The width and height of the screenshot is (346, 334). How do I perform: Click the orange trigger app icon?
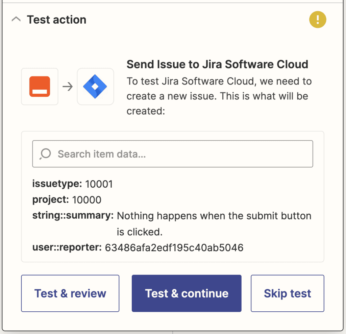click(x=40, y=87)
